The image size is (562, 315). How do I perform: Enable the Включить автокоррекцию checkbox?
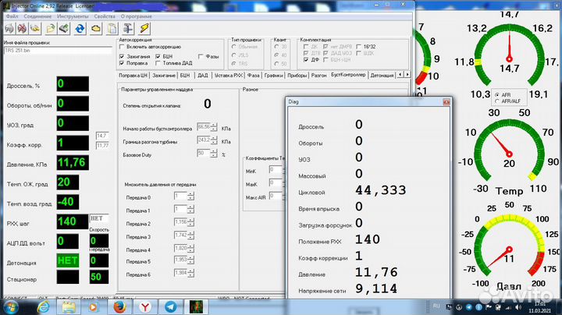click(122, 47)
